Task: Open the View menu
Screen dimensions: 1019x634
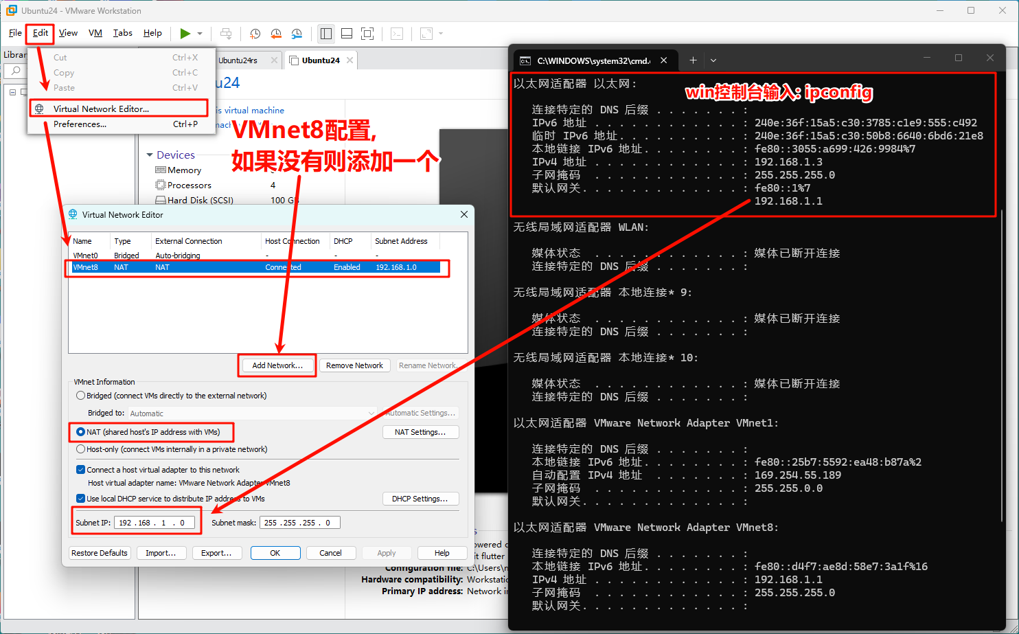Action: tap(68, 33)
